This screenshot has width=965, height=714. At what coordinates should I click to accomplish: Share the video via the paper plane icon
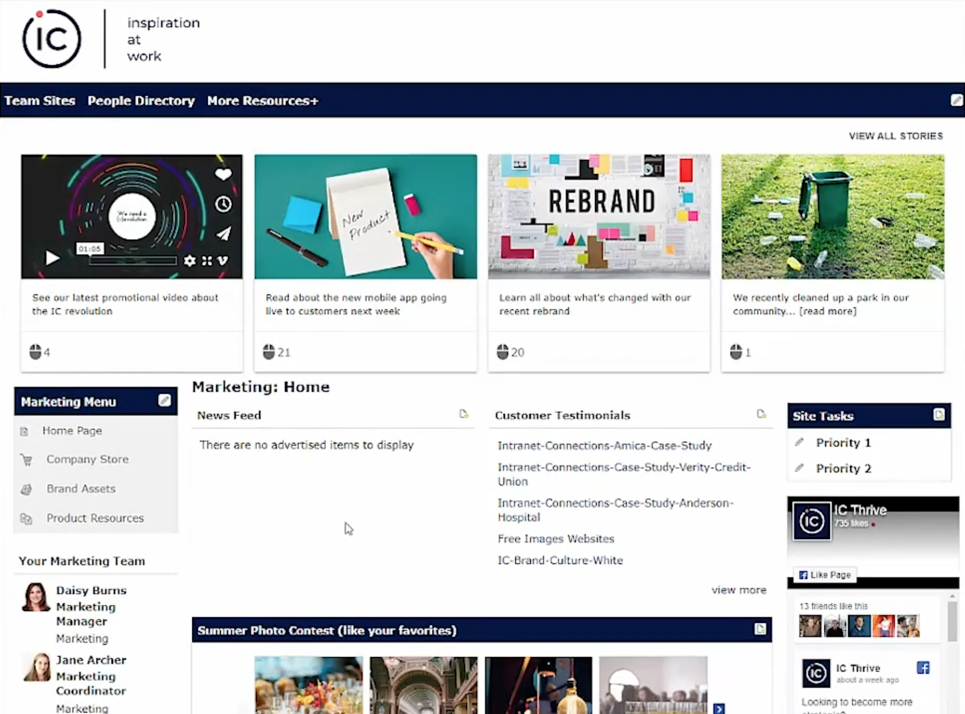click(x=223, y=234)
